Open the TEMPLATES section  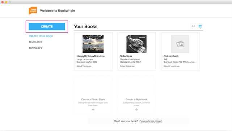coord(35,42)
